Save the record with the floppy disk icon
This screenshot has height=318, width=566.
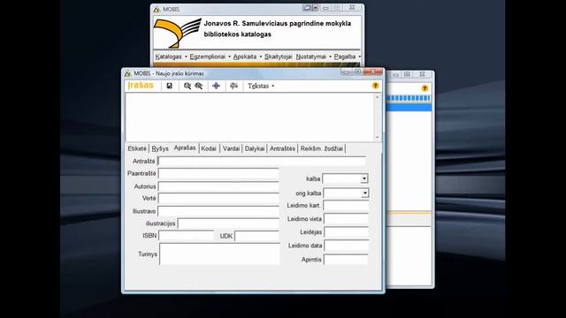[169, 86]
